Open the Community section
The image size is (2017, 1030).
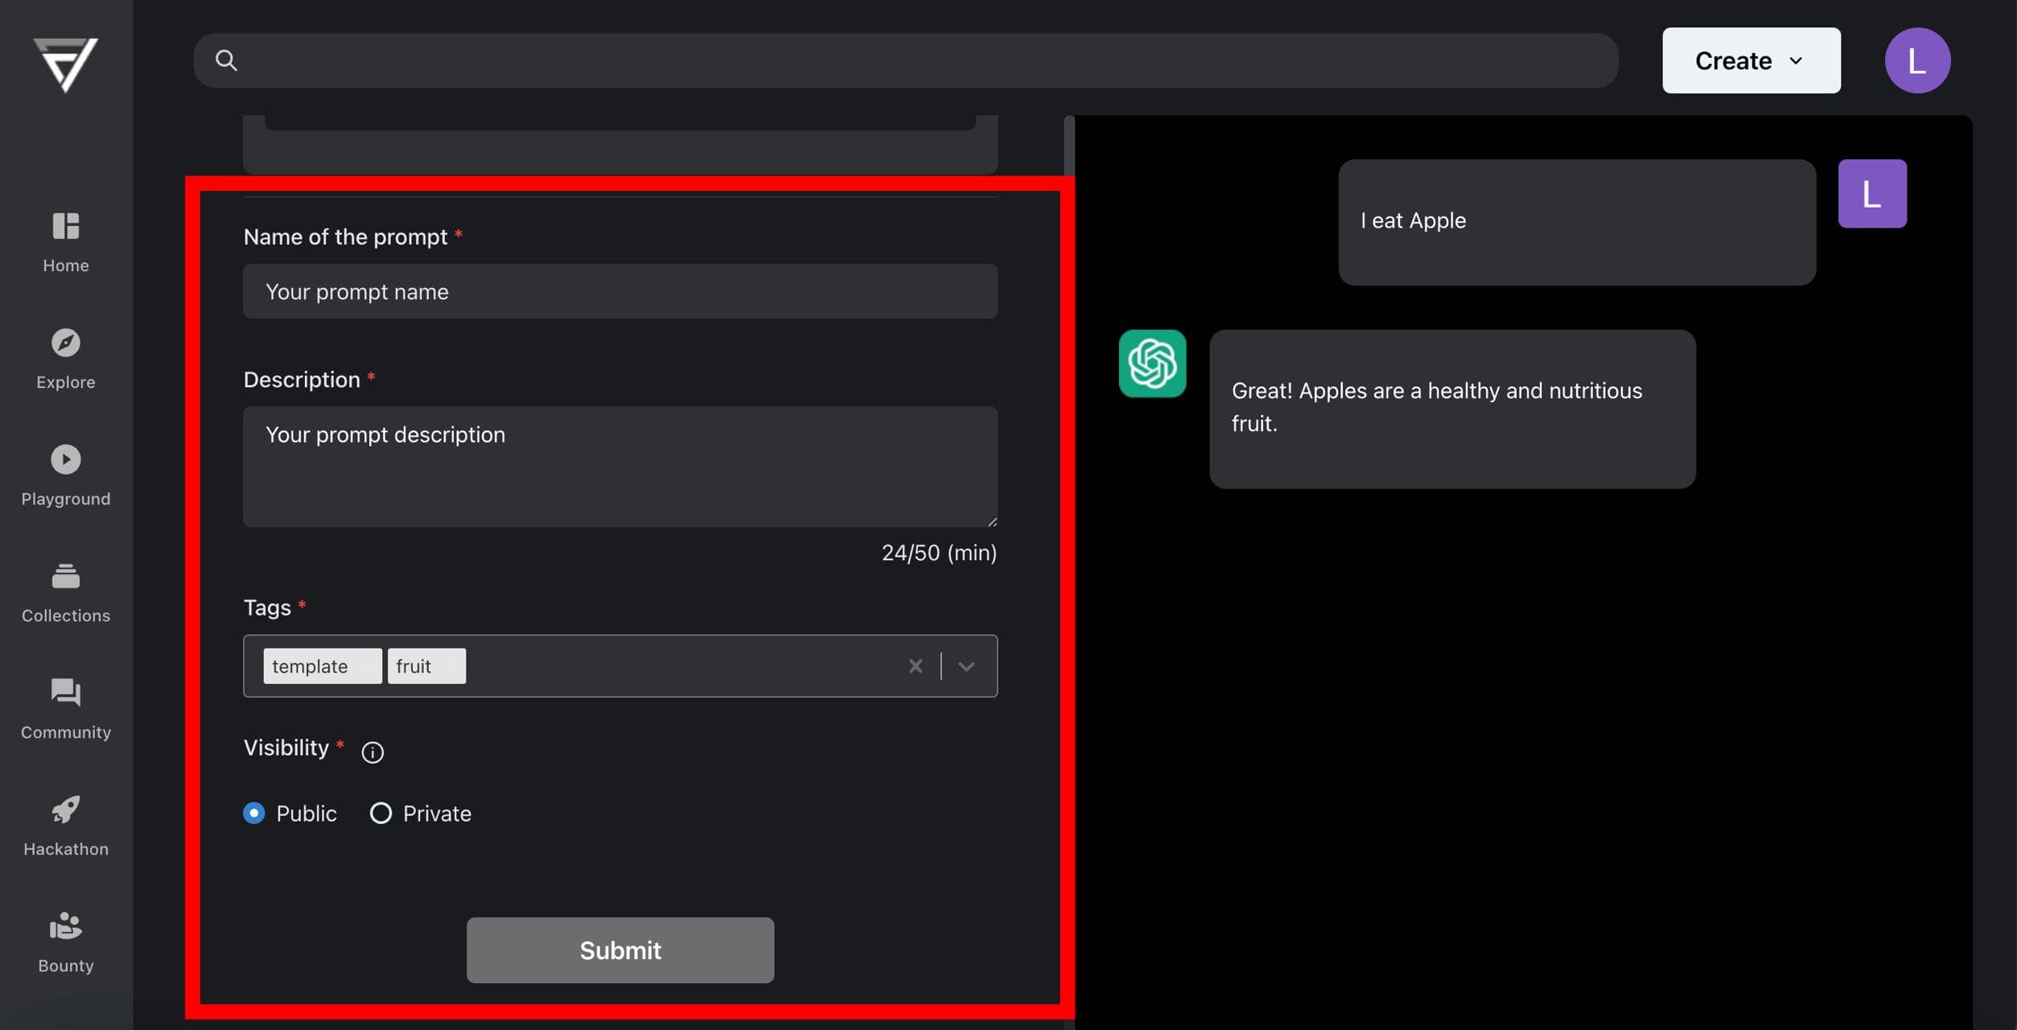[66, 710]
